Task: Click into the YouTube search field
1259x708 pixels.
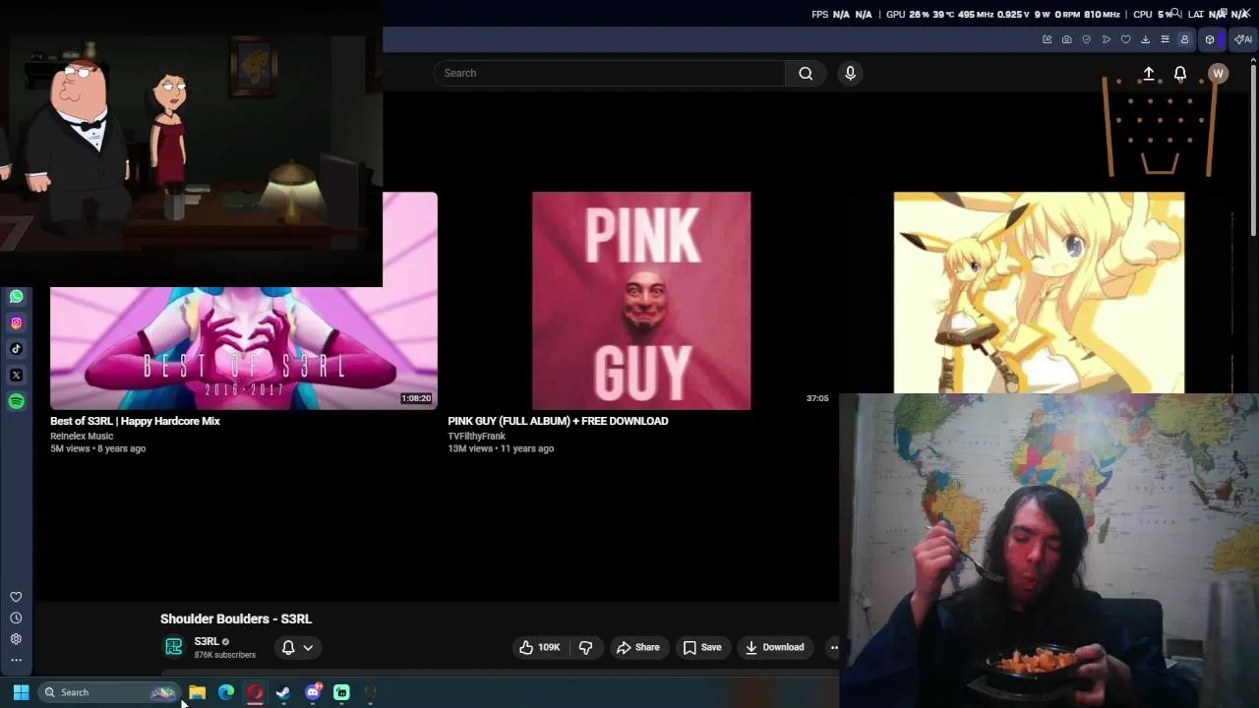Action: (609, 73)
